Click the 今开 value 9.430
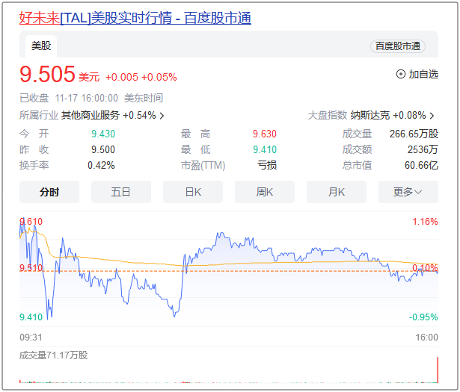 (103, 134)
